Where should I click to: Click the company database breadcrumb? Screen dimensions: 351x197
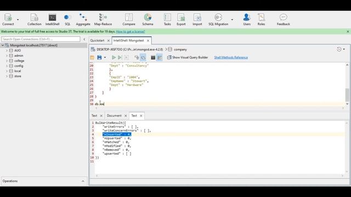180,49
